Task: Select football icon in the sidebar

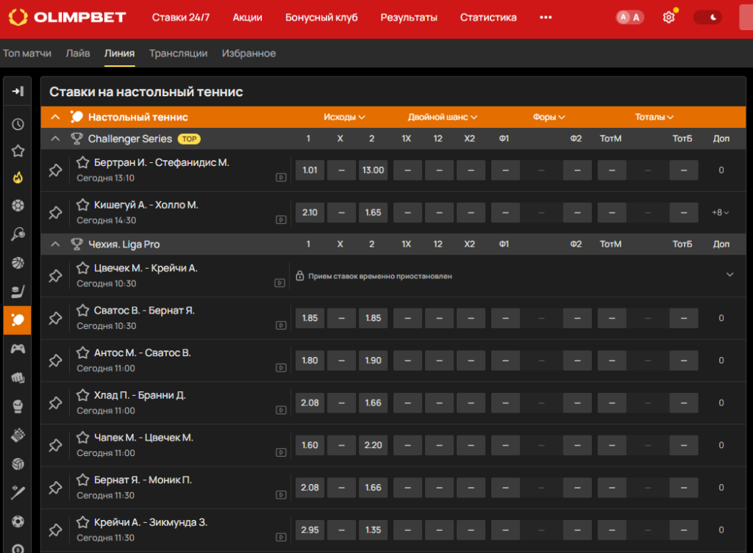Action: pos(18,206)
